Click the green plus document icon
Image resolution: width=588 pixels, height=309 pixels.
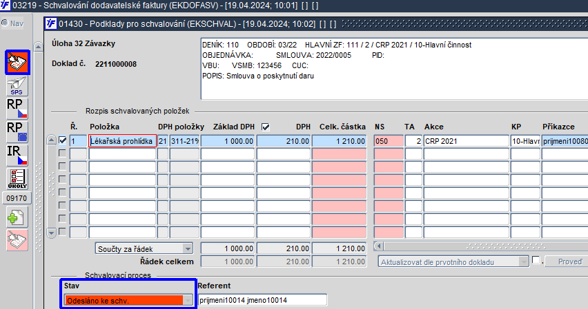17,217
